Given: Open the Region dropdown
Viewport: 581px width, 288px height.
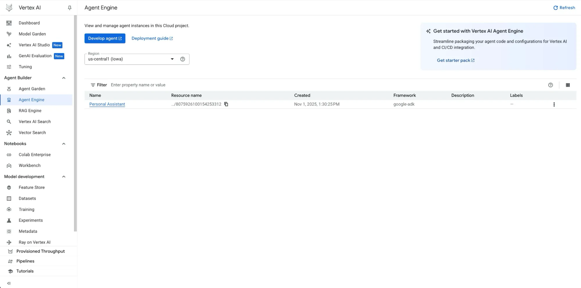Looking at the screenshot, I should (x=172, y=59).
